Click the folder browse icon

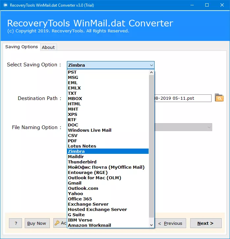219,98
